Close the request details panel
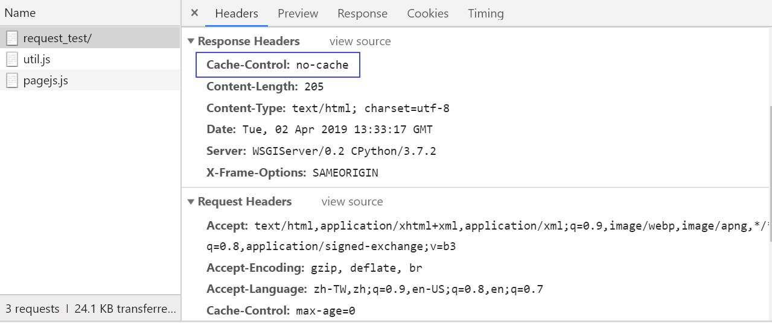Viewport: 772px width, 323px height. tap(194, 13)
